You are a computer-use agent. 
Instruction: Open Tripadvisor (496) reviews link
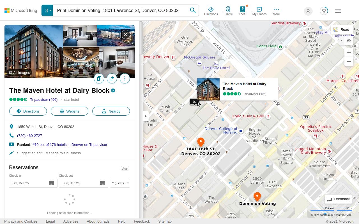pyautogui.click(x=44, y=99)
